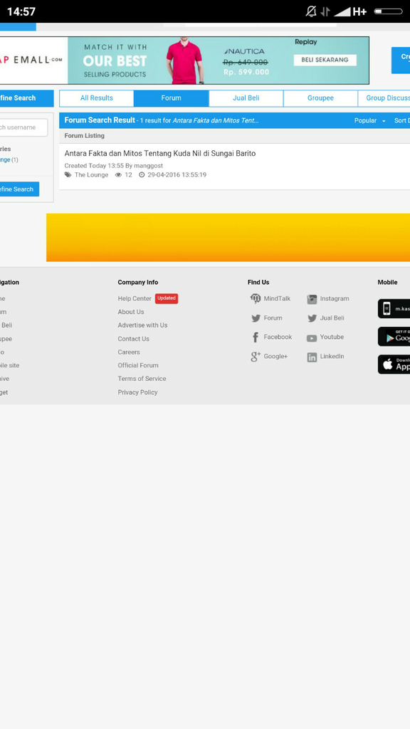Click the LinkedIn icon
Viewport: 410px width, 729px height.
(312, 357)
